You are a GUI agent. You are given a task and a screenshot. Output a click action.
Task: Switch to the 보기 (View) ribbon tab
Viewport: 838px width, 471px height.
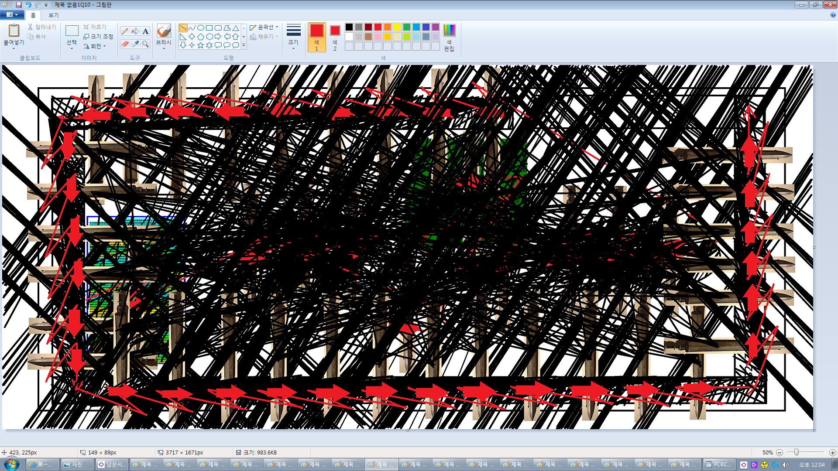(53, 15)
